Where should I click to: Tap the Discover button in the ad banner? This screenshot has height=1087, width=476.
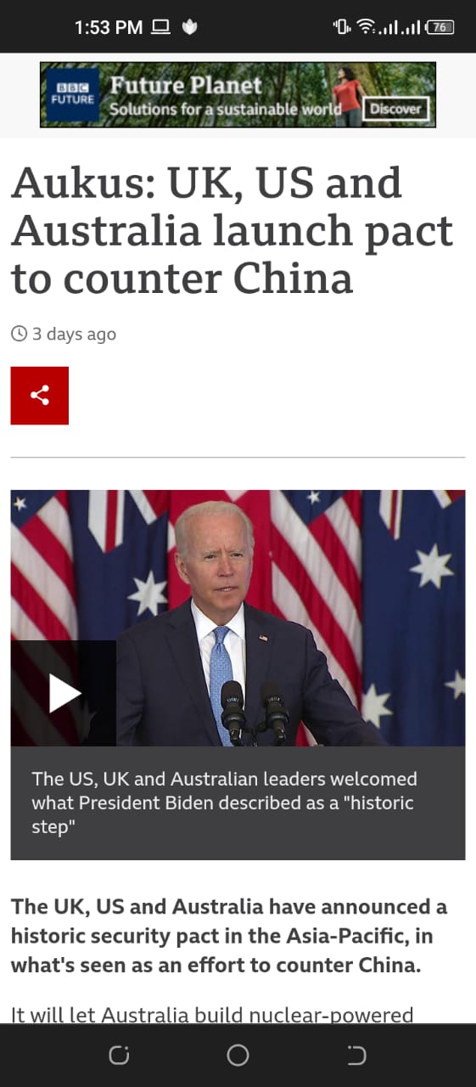[396, 110]
